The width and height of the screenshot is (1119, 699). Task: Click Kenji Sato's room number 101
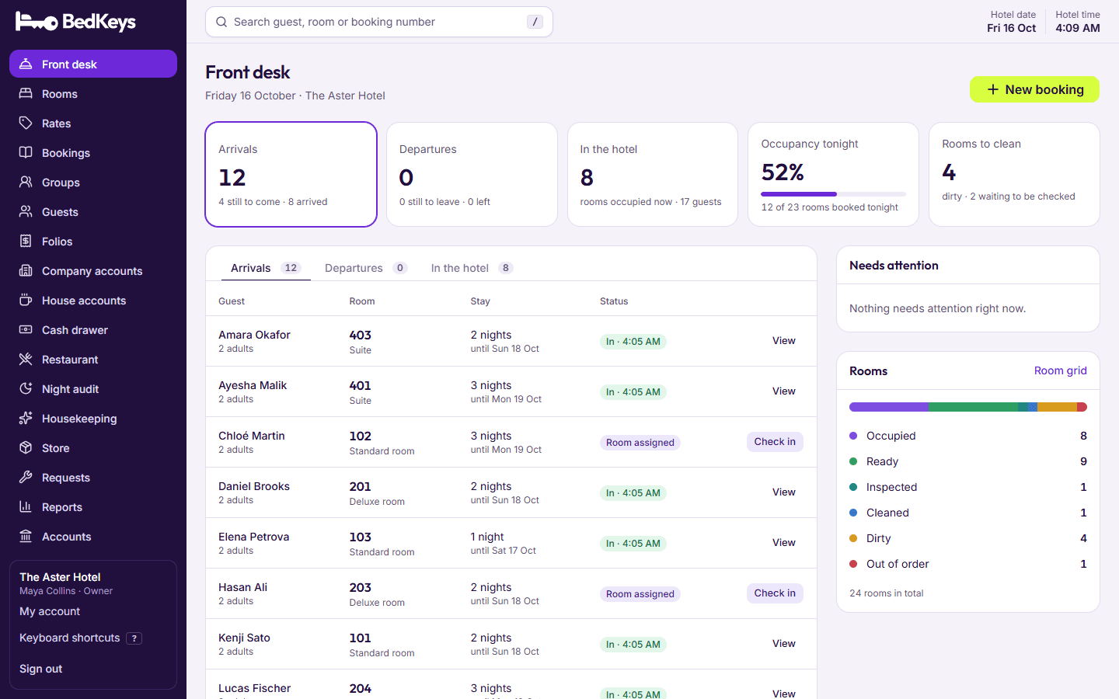tap(360, 638)
